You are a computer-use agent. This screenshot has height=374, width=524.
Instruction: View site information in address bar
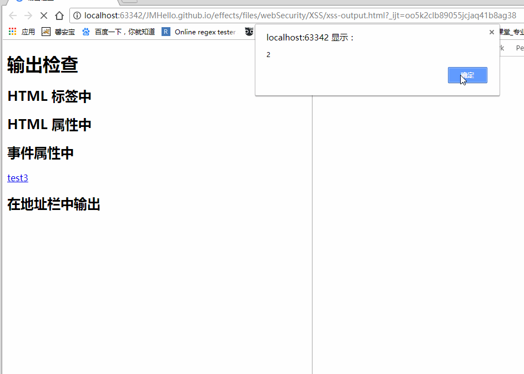pyautogui.click(x=77, y=16)
